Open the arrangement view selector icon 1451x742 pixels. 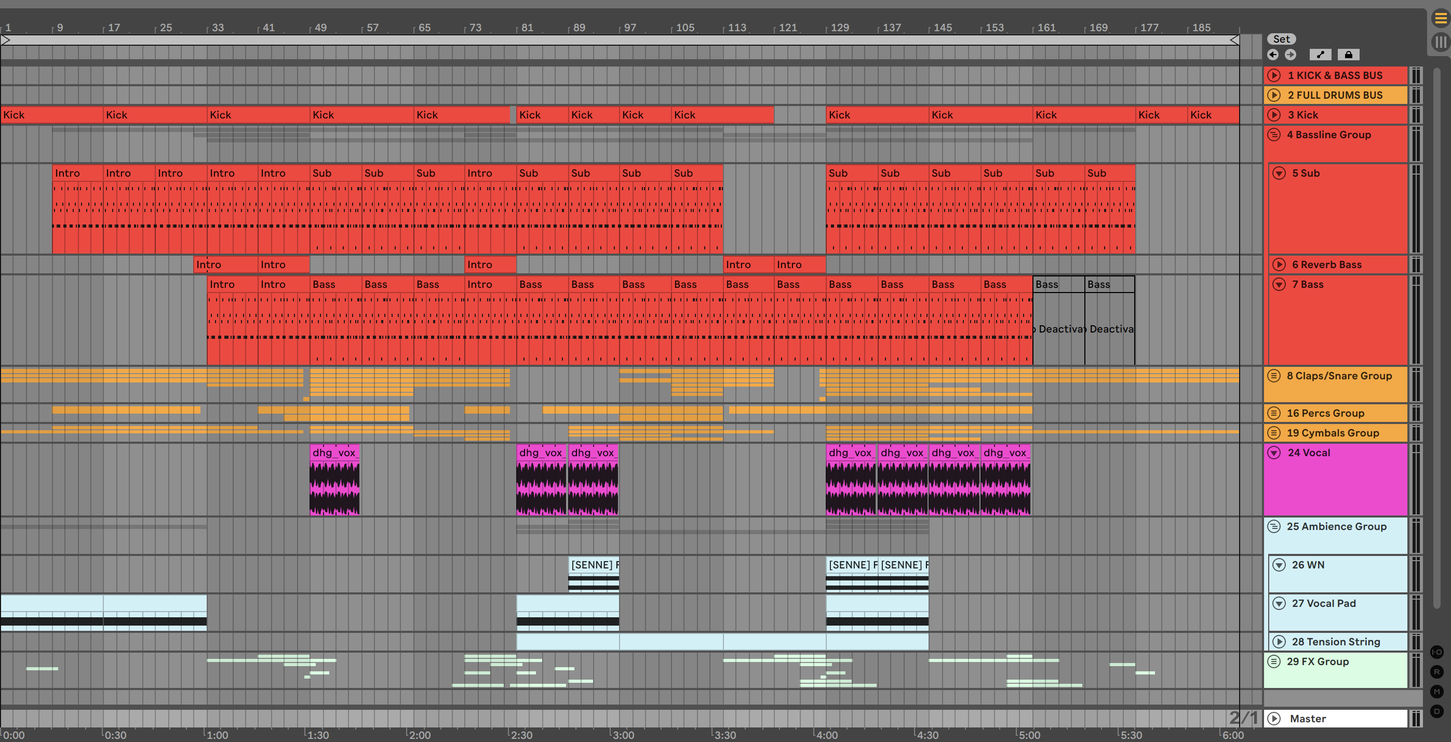click(x=1440, y=19)
